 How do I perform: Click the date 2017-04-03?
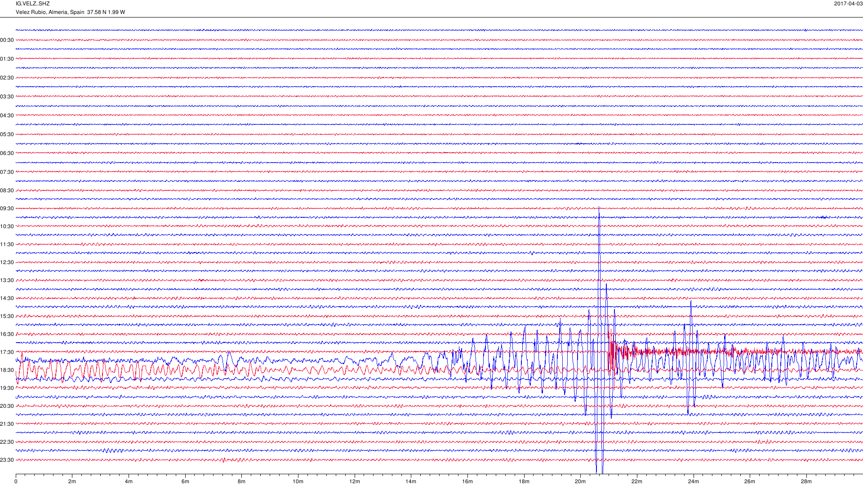(x=848, y=4)
